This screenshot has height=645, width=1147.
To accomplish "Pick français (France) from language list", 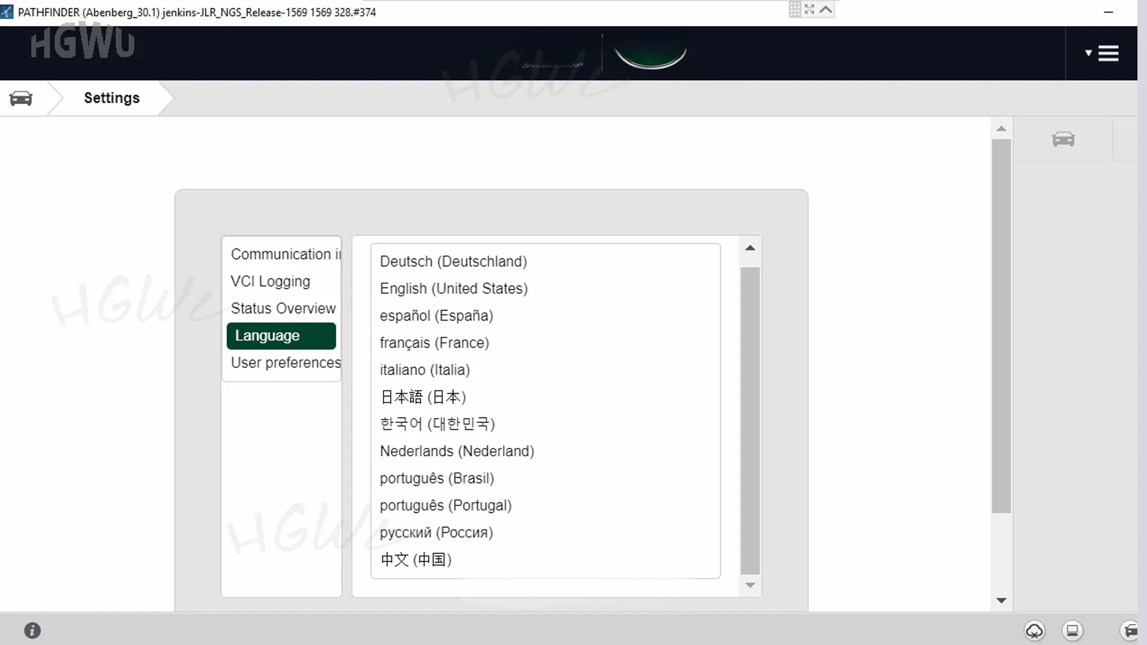I will [434, 343].
